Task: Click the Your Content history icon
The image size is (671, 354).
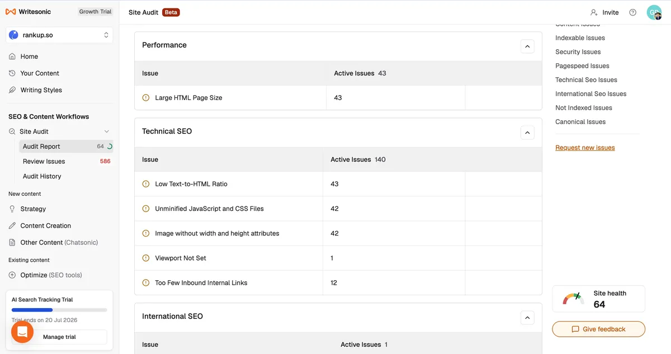Action: [12, 73]
